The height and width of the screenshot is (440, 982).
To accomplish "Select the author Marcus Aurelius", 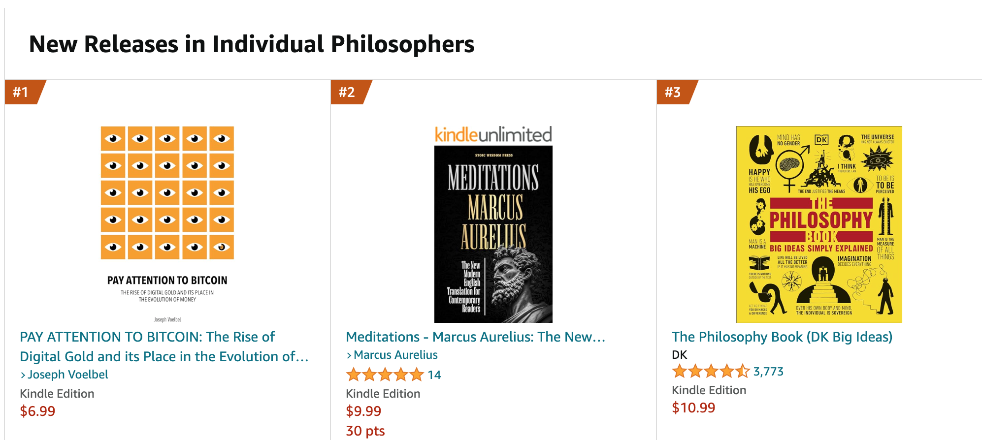I will [394, 355].
